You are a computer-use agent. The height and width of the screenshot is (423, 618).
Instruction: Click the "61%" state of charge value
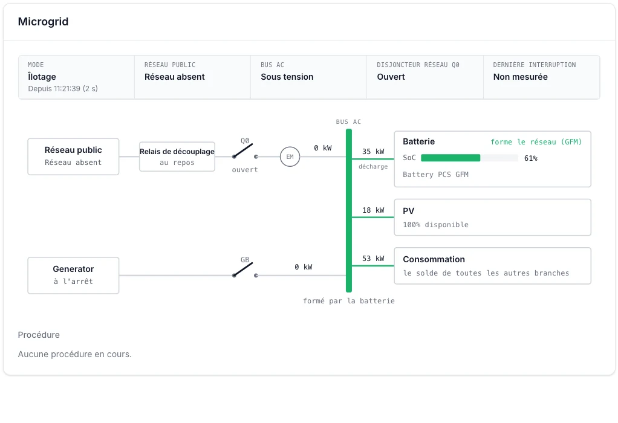(x=531, y=158)
